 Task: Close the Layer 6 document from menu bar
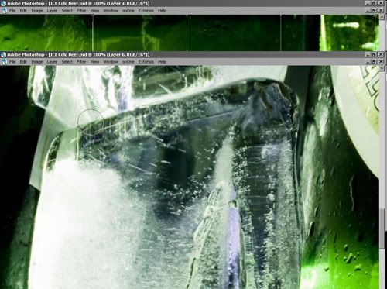click(x=381, y=61)
